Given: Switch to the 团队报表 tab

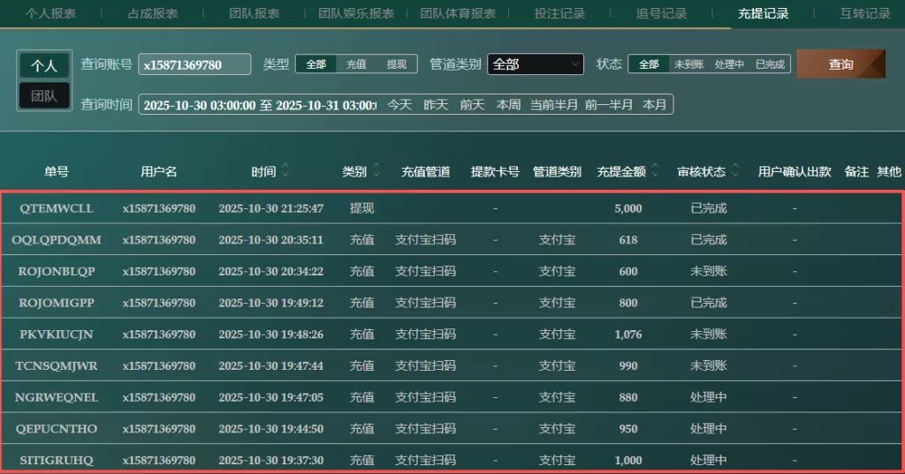Looking at the screenshot, I should [x=254, y=13].
